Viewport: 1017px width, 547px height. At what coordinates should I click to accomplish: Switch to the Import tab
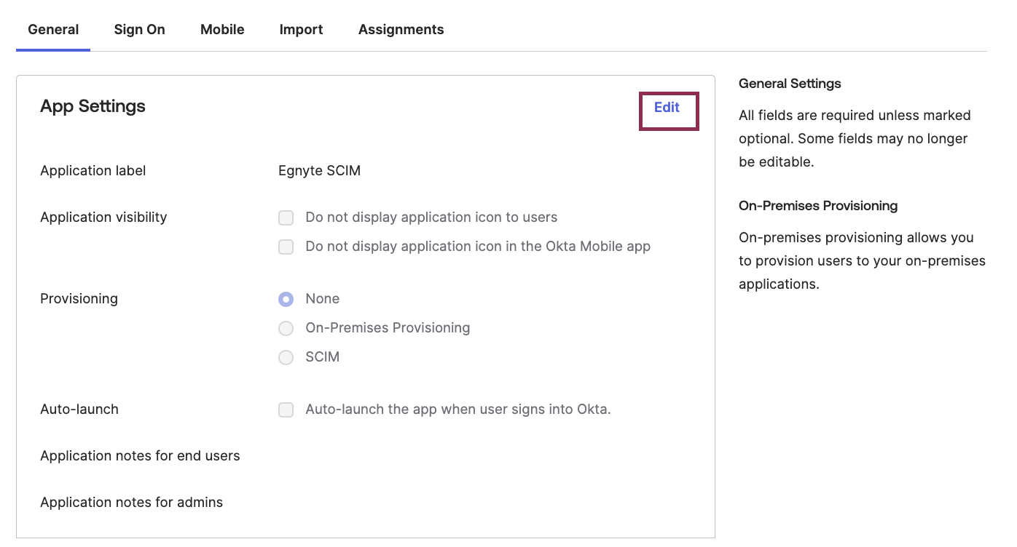click(x=301, y=29)
